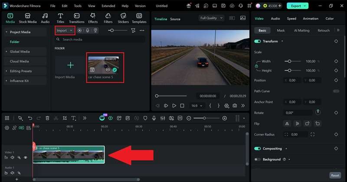
Task: Open the File menu
Action: [52, 6]
